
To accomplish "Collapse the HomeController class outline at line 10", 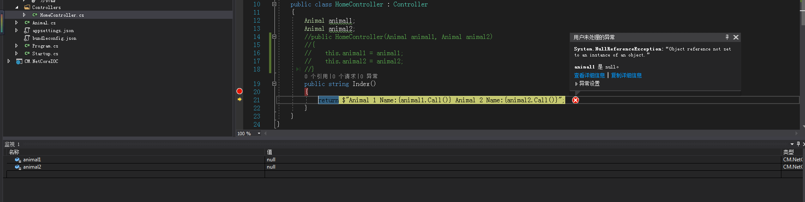I will tap(274, 4).
